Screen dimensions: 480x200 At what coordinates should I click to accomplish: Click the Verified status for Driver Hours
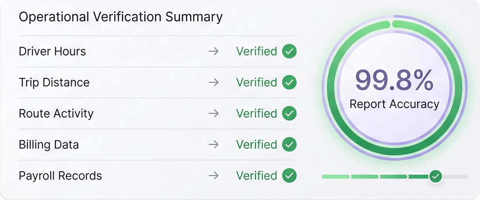(x=257, y=51)
